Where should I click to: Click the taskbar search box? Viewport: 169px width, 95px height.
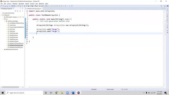point(24,93)
